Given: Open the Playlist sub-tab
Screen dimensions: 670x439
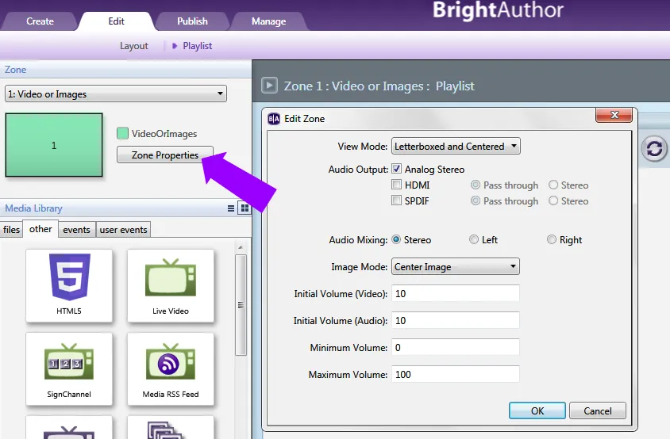Looking at the screenshot, I should click(x=197, y=46).
